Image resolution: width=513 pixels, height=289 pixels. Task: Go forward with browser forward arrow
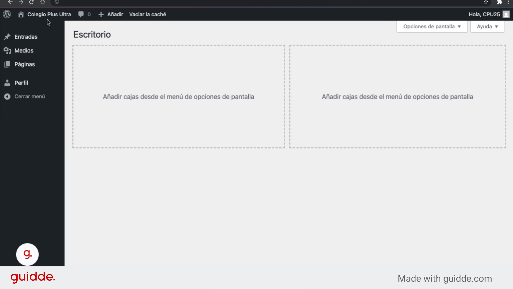pyautogui.click(x=21, y=2)
